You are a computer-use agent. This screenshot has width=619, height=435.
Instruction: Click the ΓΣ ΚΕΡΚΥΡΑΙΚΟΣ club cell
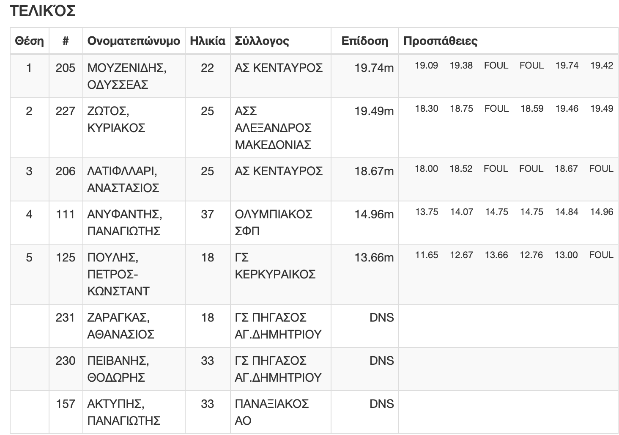pos(275,266)
